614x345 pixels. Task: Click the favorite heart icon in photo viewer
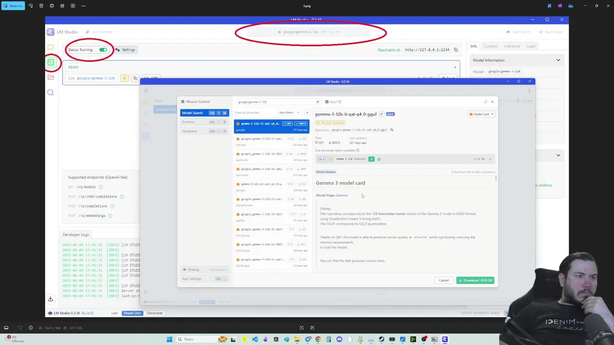[x=20, y=328]
